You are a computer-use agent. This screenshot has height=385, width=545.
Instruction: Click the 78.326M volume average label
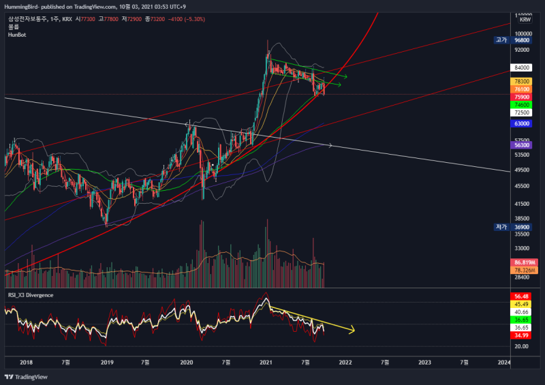[524, 271]
